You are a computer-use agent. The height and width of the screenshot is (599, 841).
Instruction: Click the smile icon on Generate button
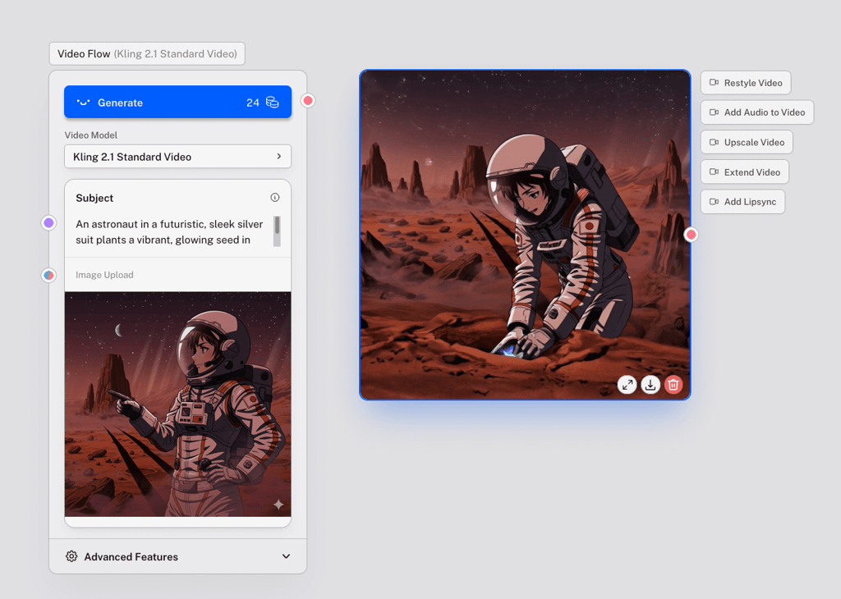(x=83, y=102)
